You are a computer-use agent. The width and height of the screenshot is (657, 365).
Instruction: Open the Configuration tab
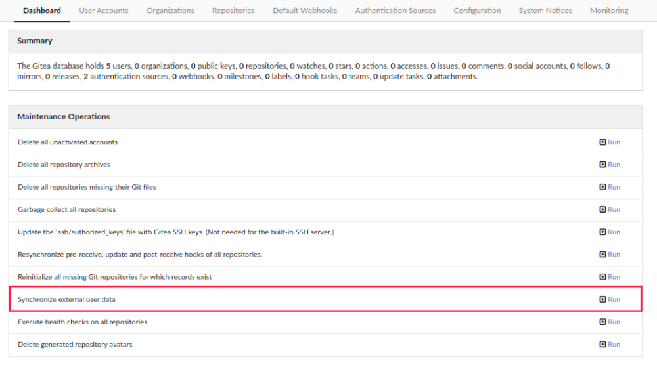tap(477, 11)
